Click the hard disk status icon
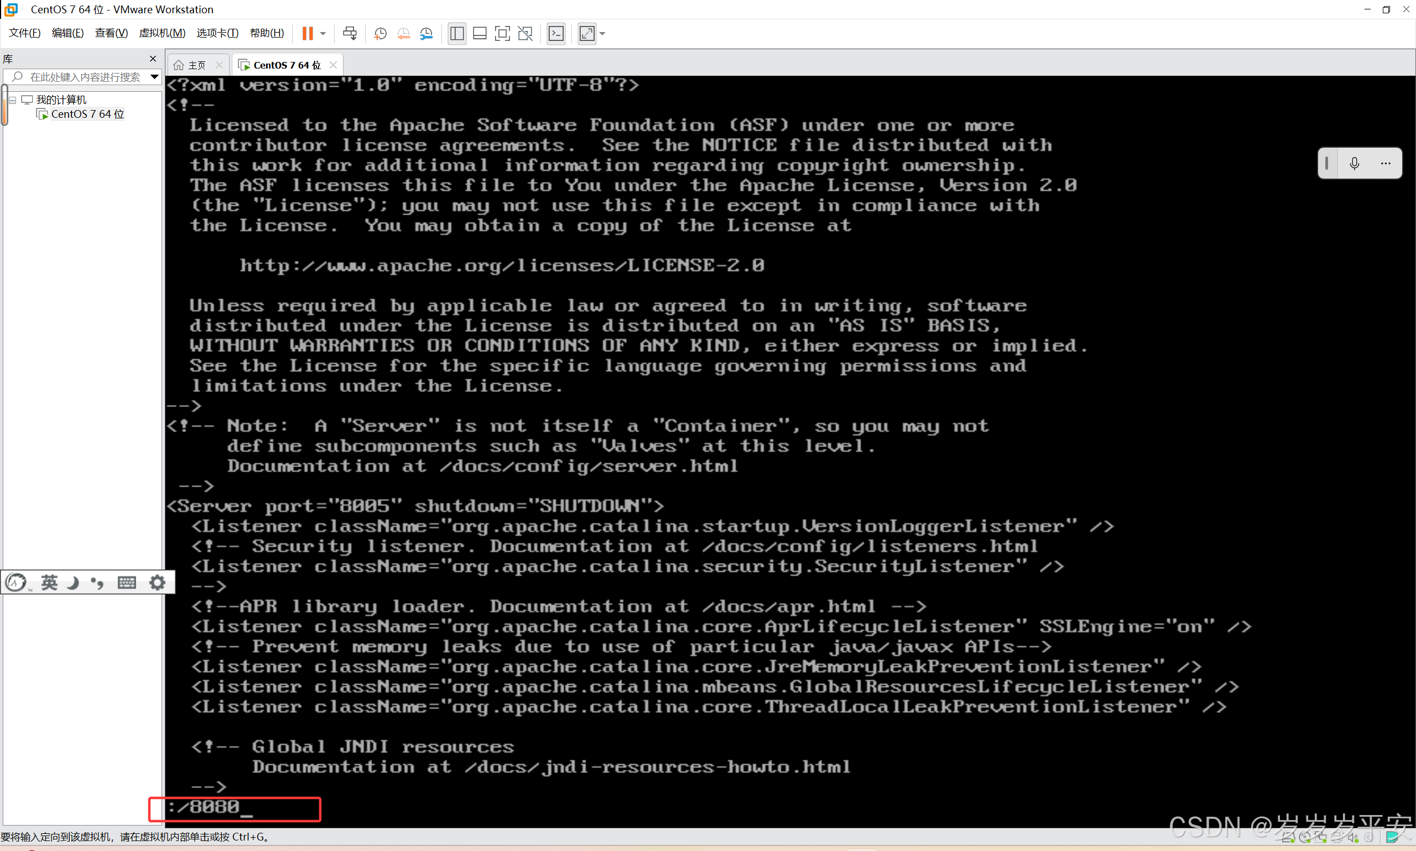This screenshot has height=851, width=1416. click(1289, 838)
